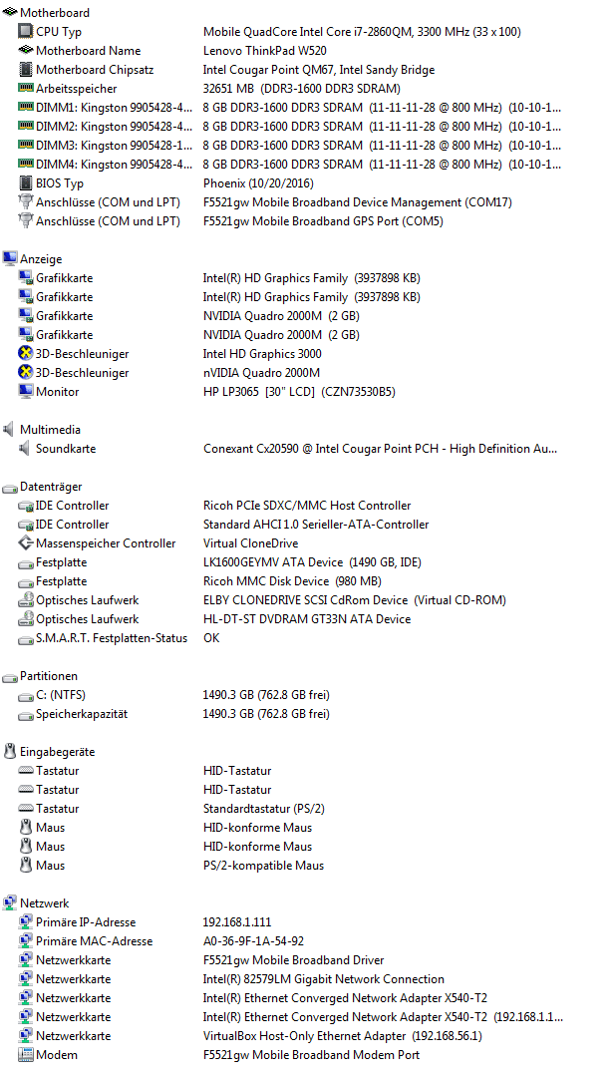Image resolution: width=612 pixels, height=1078 pixels.
Task: Select the ELBY CLONEDRIVE SCSI CdRom entry
Action: [x=355, y=600]
